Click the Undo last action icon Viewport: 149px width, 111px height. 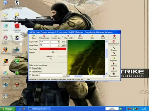click(114, 43)
